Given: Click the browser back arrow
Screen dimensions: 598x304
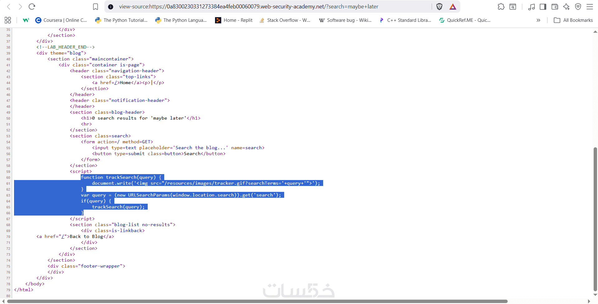Looking at the screenshot, I should click(9, 7).
